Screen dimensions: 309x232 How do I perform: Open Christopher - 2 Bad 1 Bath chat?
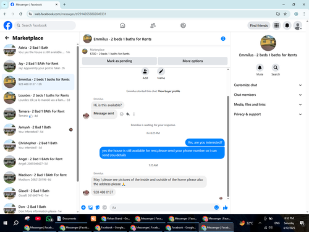click(x=38, y=145)
